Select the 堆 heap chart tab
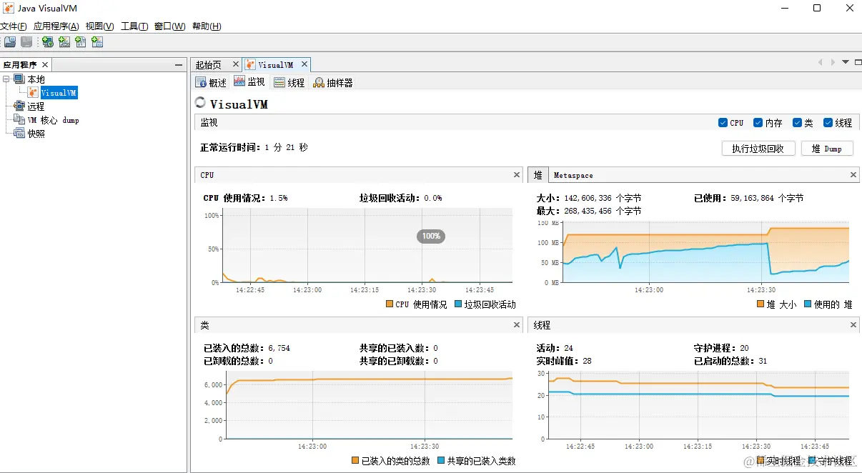 (x=537, y=175)
